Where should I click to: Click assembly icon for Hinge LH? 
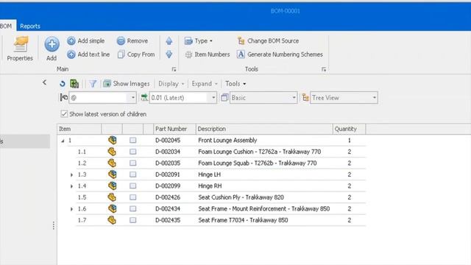click(113, 174)
